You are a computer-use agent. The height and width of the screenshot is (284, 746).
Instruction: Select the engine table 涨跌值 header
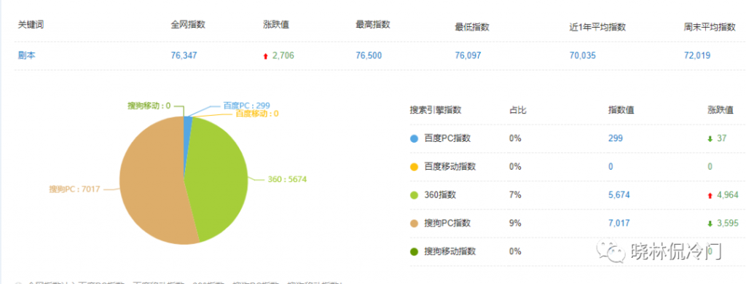coord(721,110)
